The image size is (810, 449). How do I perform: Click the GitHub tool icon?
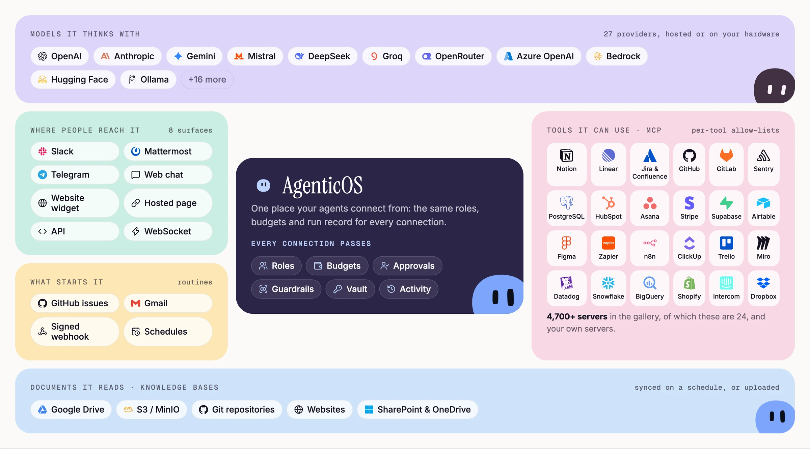[x=689, y=156]
